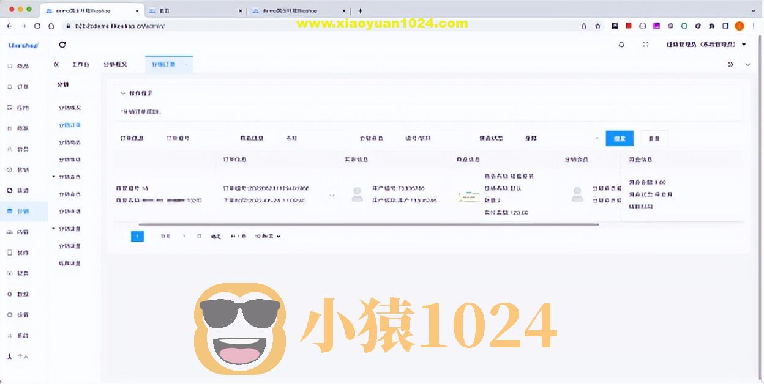Open the 商品 (Goods) section in sidebar
This screenshot has width=764, height=384.
[21, 65]
